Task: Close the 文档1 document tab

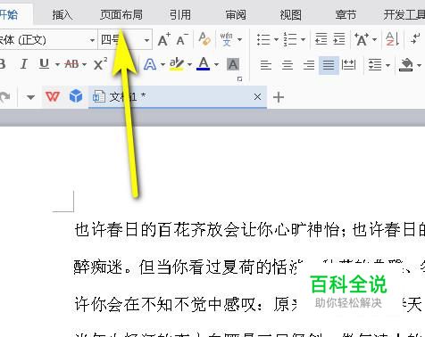Action: coord(258,97)
